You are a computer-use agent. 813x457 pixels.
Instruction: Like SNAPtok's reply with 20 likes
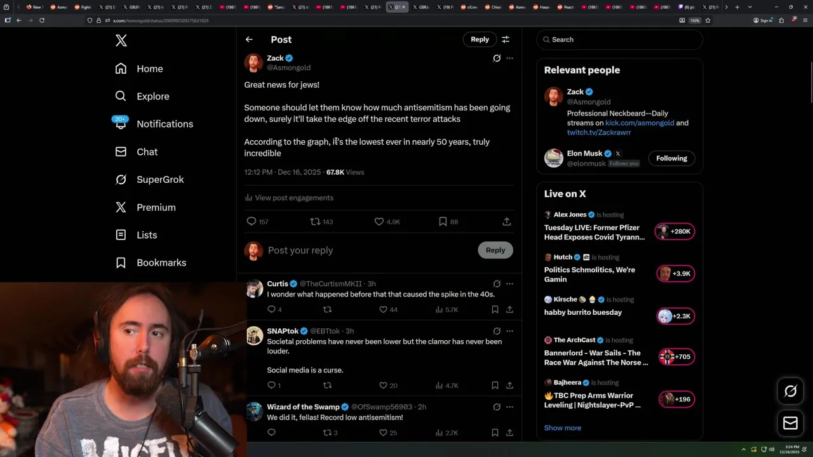tap(388, 385)
